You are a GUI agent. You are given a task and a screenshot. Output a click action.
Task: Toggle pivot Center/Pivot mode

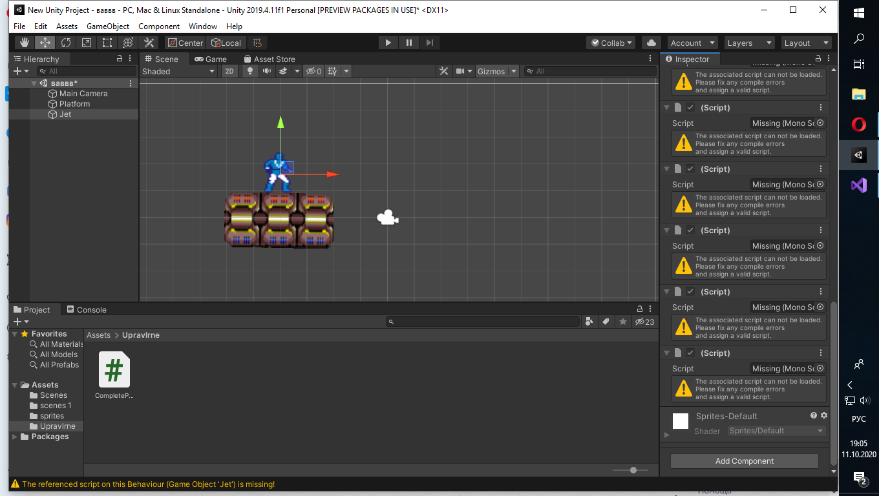(x=185, y=43)
